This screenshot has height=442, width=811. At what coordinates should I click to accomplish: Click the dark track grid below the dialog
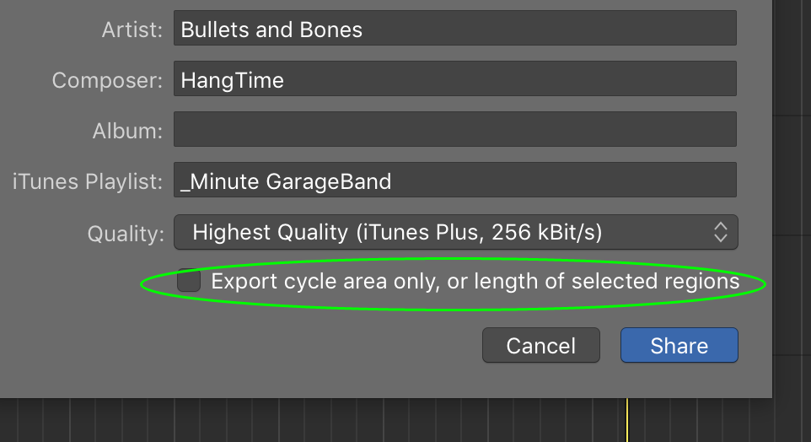point(337,422)
